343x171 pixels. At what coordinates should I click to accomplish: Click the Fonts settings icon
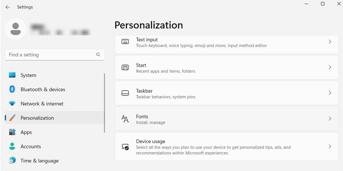125,119
